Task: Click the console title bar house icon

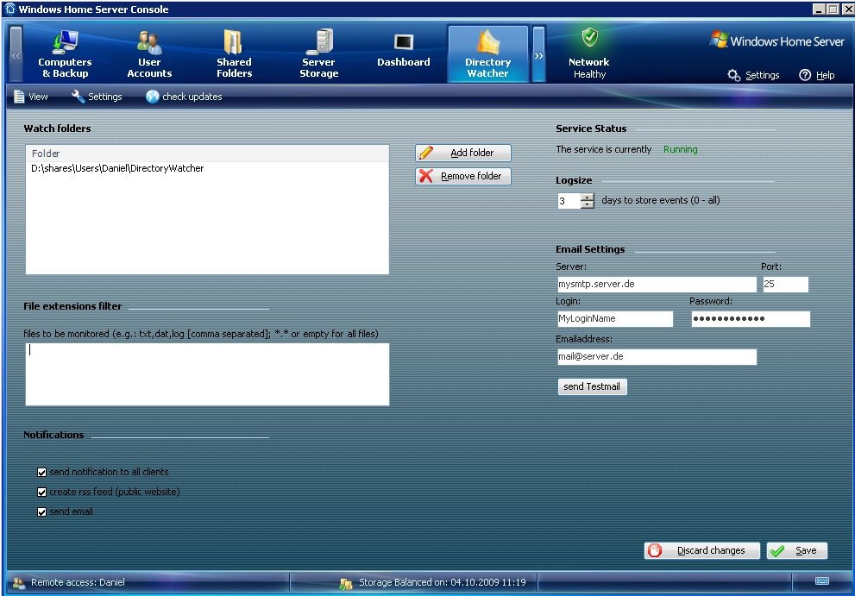Action: (x=9, y=9)
